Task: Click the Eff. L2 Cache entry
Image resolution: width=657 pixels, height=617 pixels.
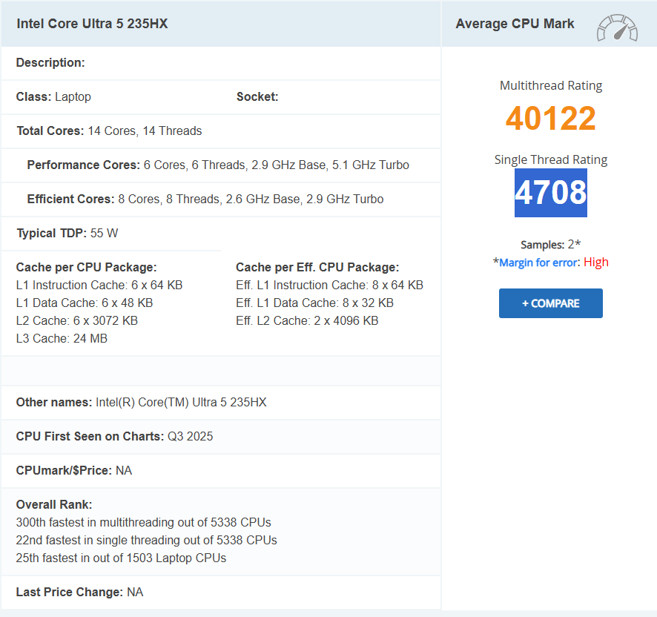Action: point(307,321)
